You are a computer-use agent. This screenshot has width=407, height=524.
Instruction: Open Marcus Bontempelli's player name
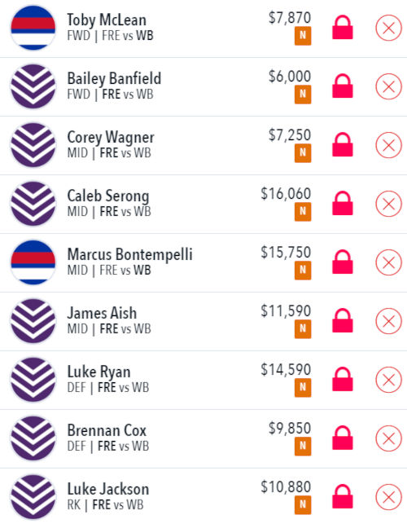pos(130,254)
